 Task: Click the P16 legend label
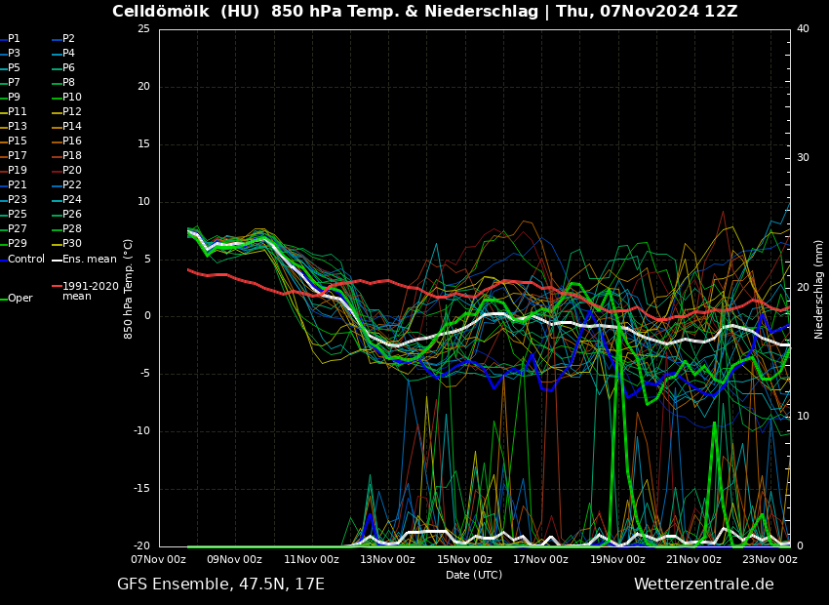coord(72,141)
